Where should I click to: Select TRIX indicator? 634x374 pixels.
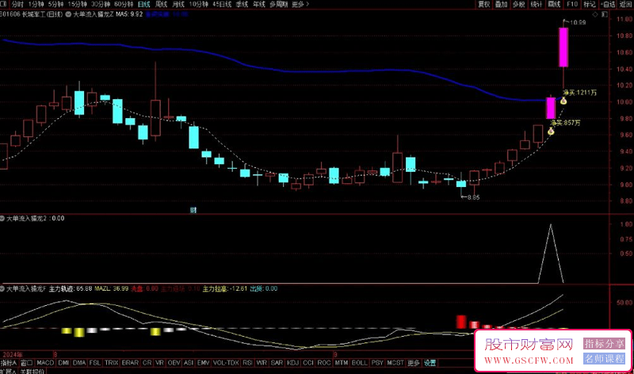coord(111,363)
